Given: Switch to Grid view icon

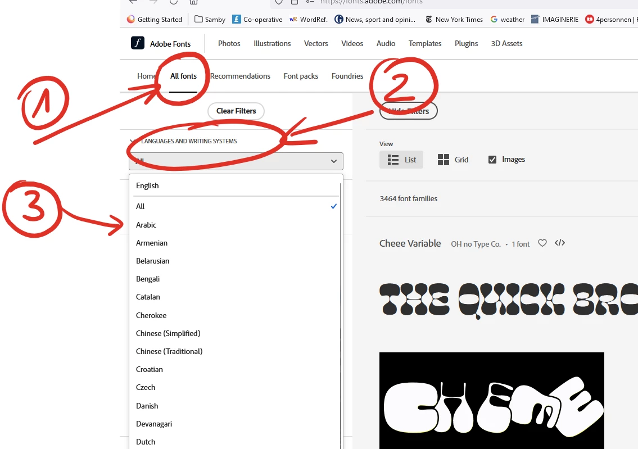Looking at the screenshot, I should click(443, 160).
